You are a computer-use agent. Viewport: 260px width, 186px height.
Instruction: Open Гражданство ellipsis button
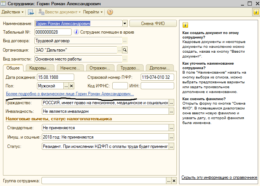click(x=171, y=103)
